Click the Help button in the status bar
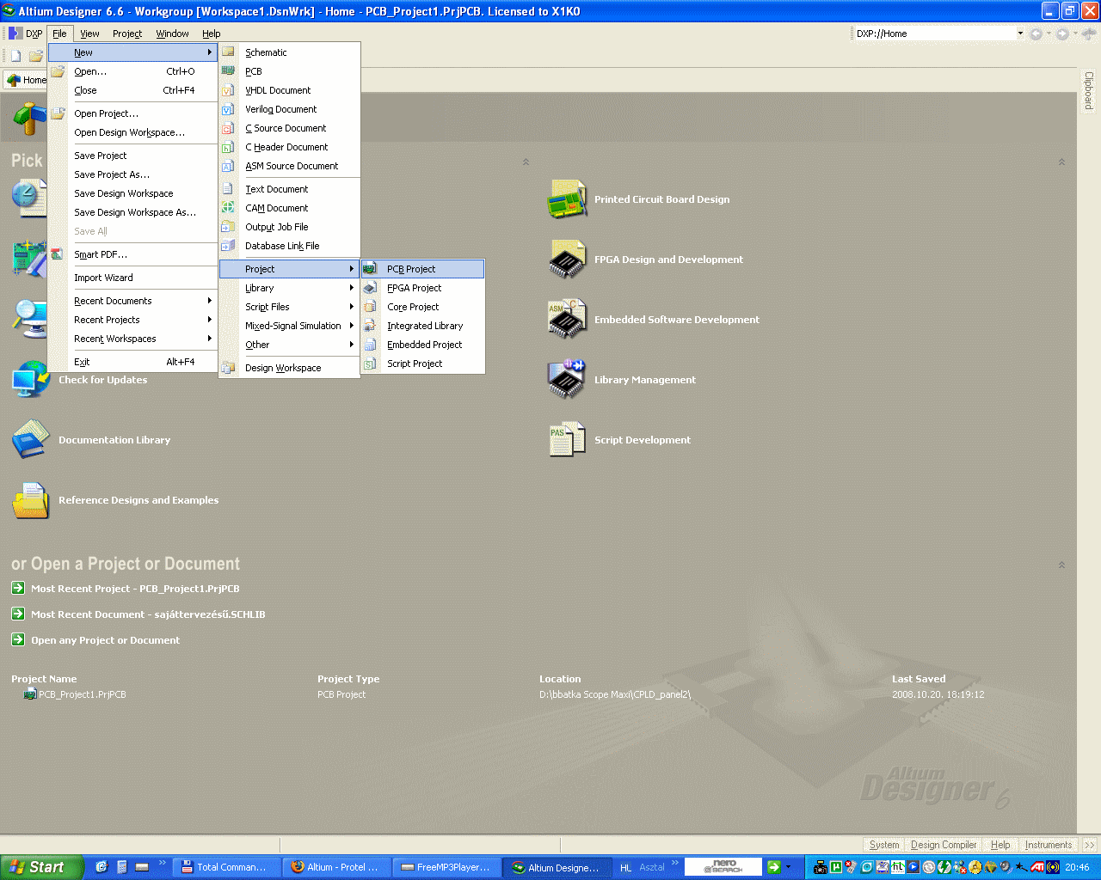Image resolution: width=1101 pixels, height=880 pixels. 1000,845
